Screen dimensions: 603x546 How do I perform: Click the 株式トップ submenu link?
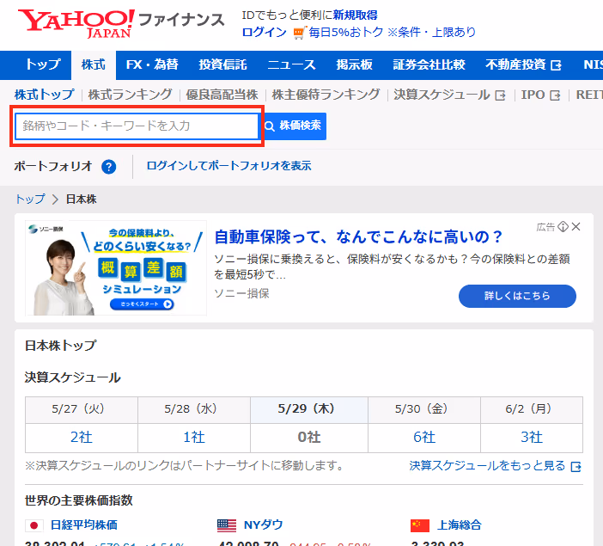[x=44, y=95]
